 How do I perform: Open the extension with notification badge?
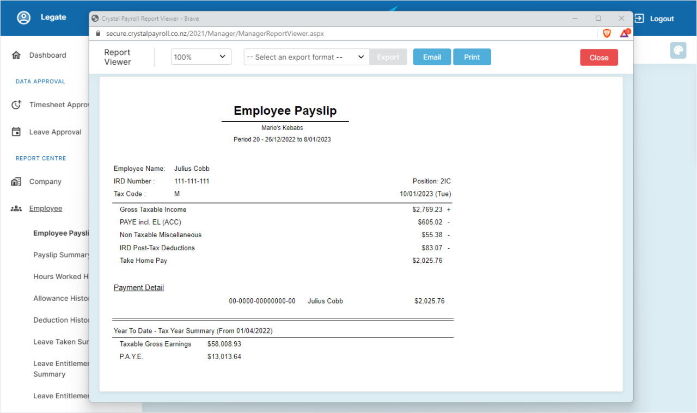coord(624,33)
